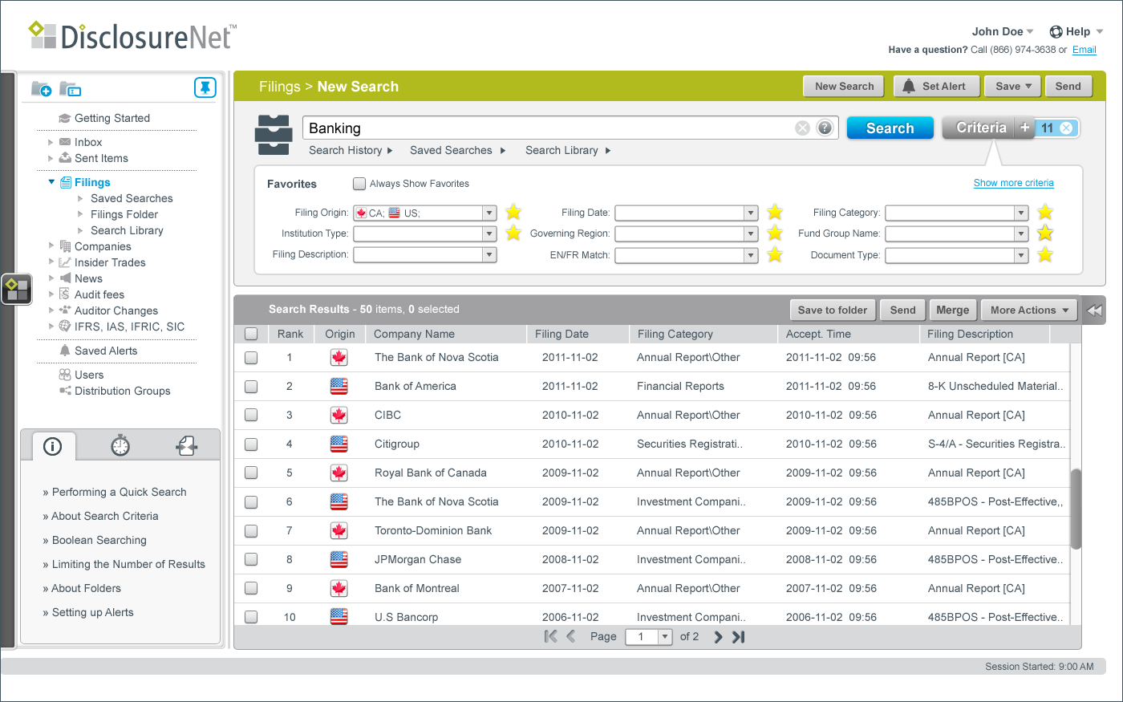The width and height of the screenshot is (1123, 702).
Task: Add criteria with the plus button
Action: tap(1024, 128)
